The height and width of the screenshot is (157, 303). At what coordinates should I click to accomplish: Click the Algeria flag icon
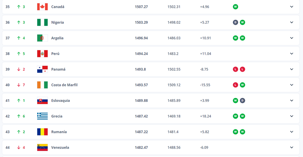point(42,38)
